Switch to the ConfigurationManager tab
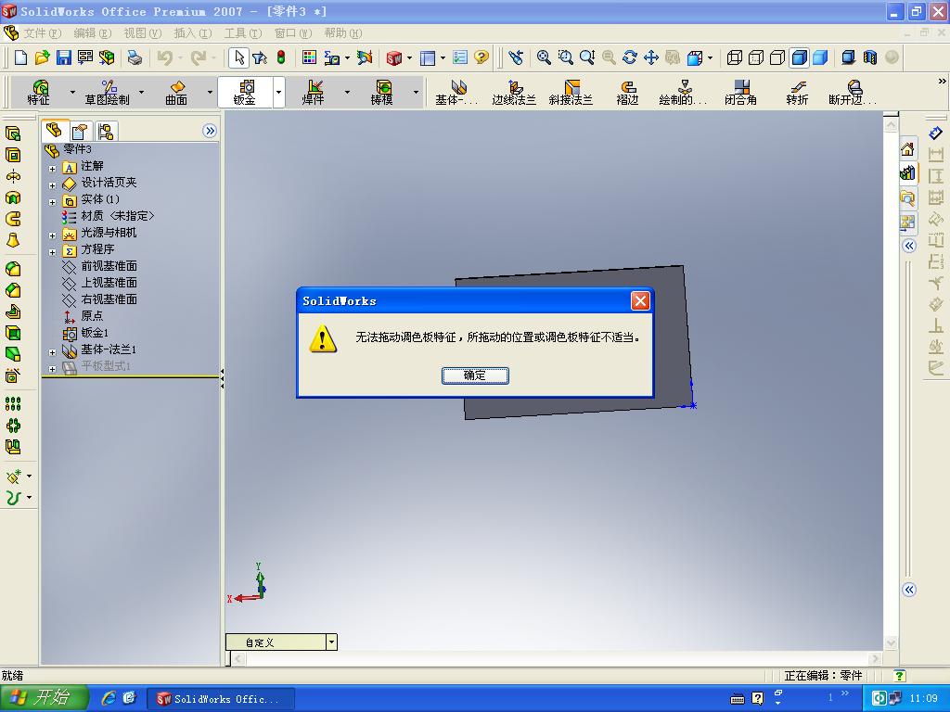This screenshot has height=712, width=950. point(106,131)
